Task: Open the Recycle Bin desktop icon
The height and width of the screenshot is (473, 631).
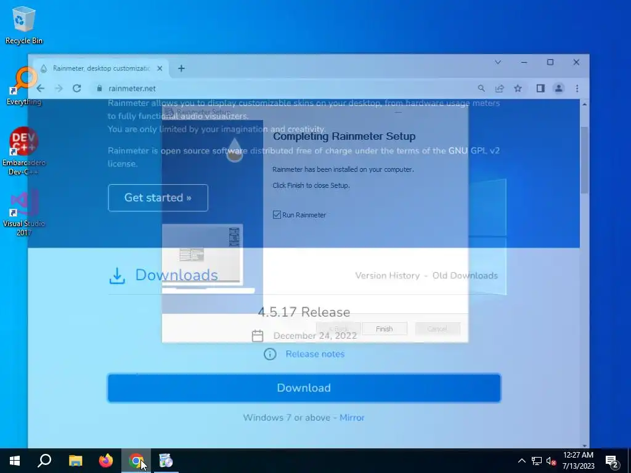Action: point(24,25)
